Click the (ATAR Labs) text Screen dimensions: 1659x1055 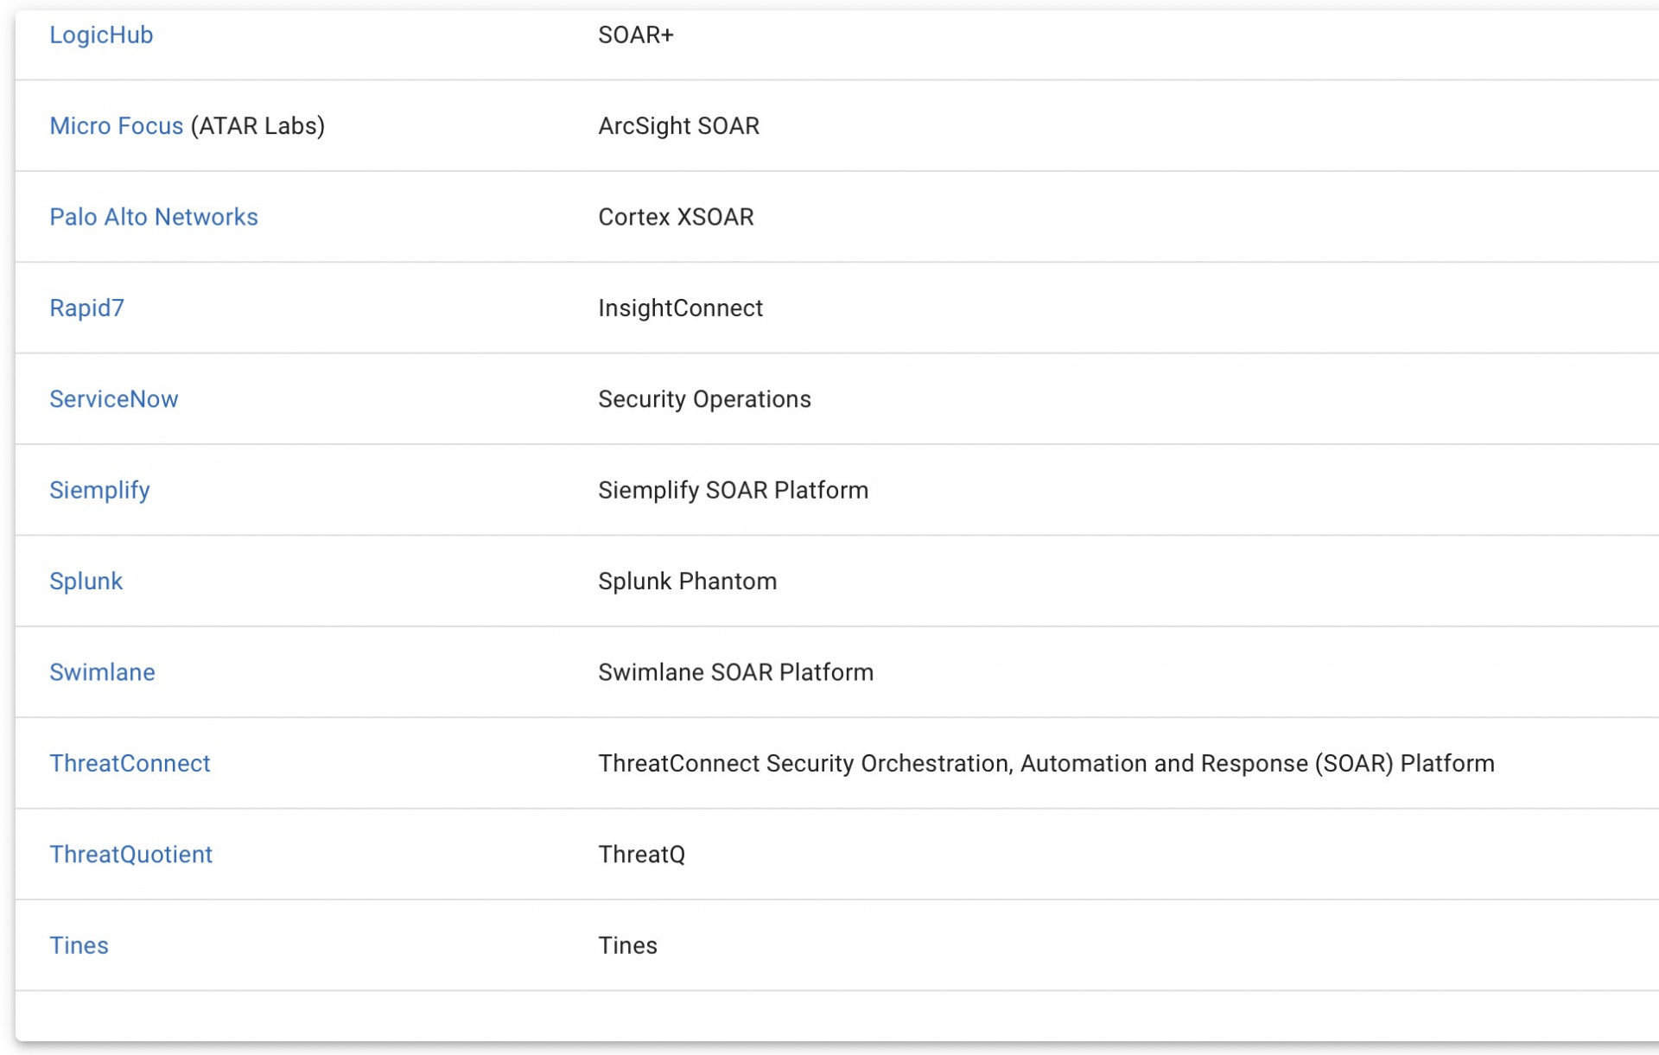click(257, 126)
